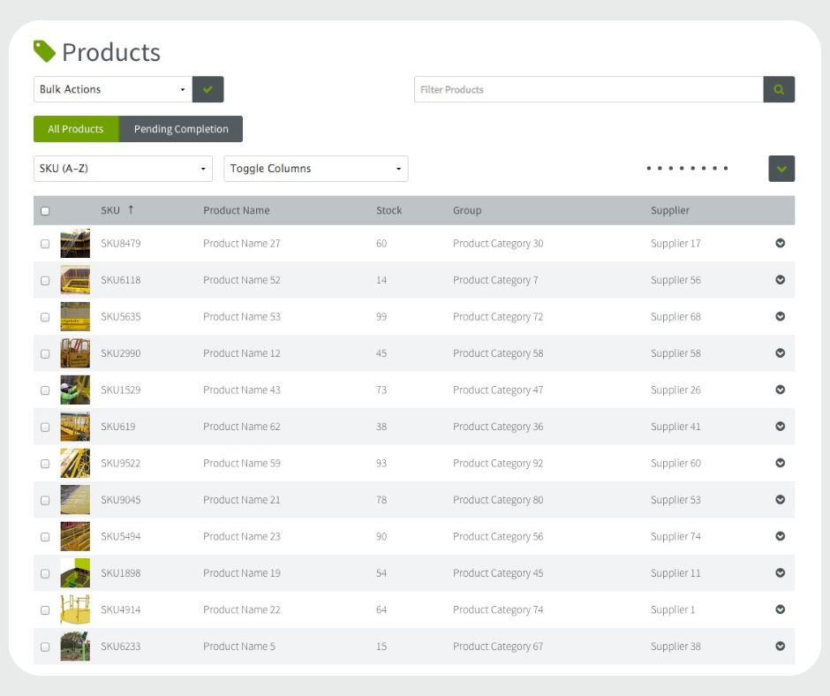Open the Bulk Actions dropdown

(x=113, y=89)
